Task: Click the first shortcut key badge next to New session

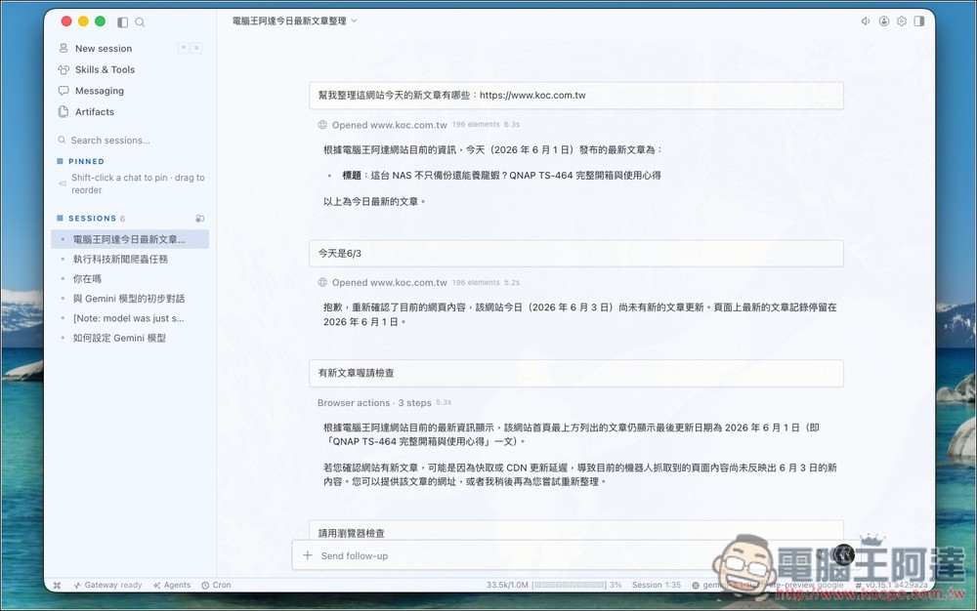Action: tap(184, 49)
